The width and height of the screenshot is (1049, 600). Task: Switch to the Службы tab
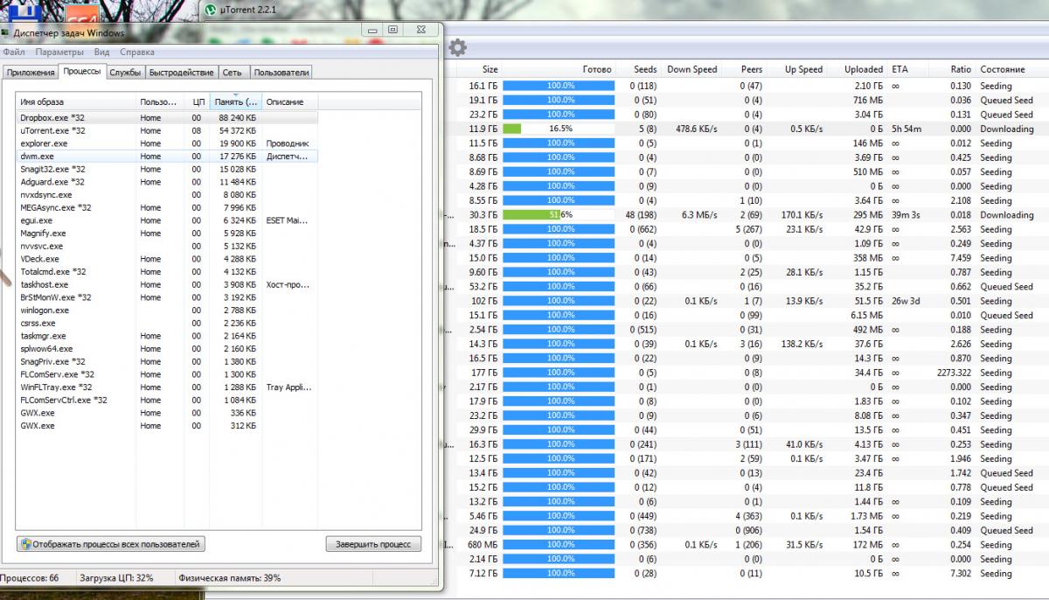[x=125, y=73]
